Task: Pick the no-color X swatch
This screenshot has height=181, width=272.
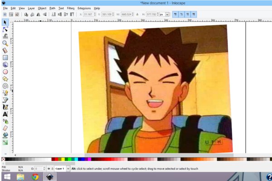Action: pos(3,159)
